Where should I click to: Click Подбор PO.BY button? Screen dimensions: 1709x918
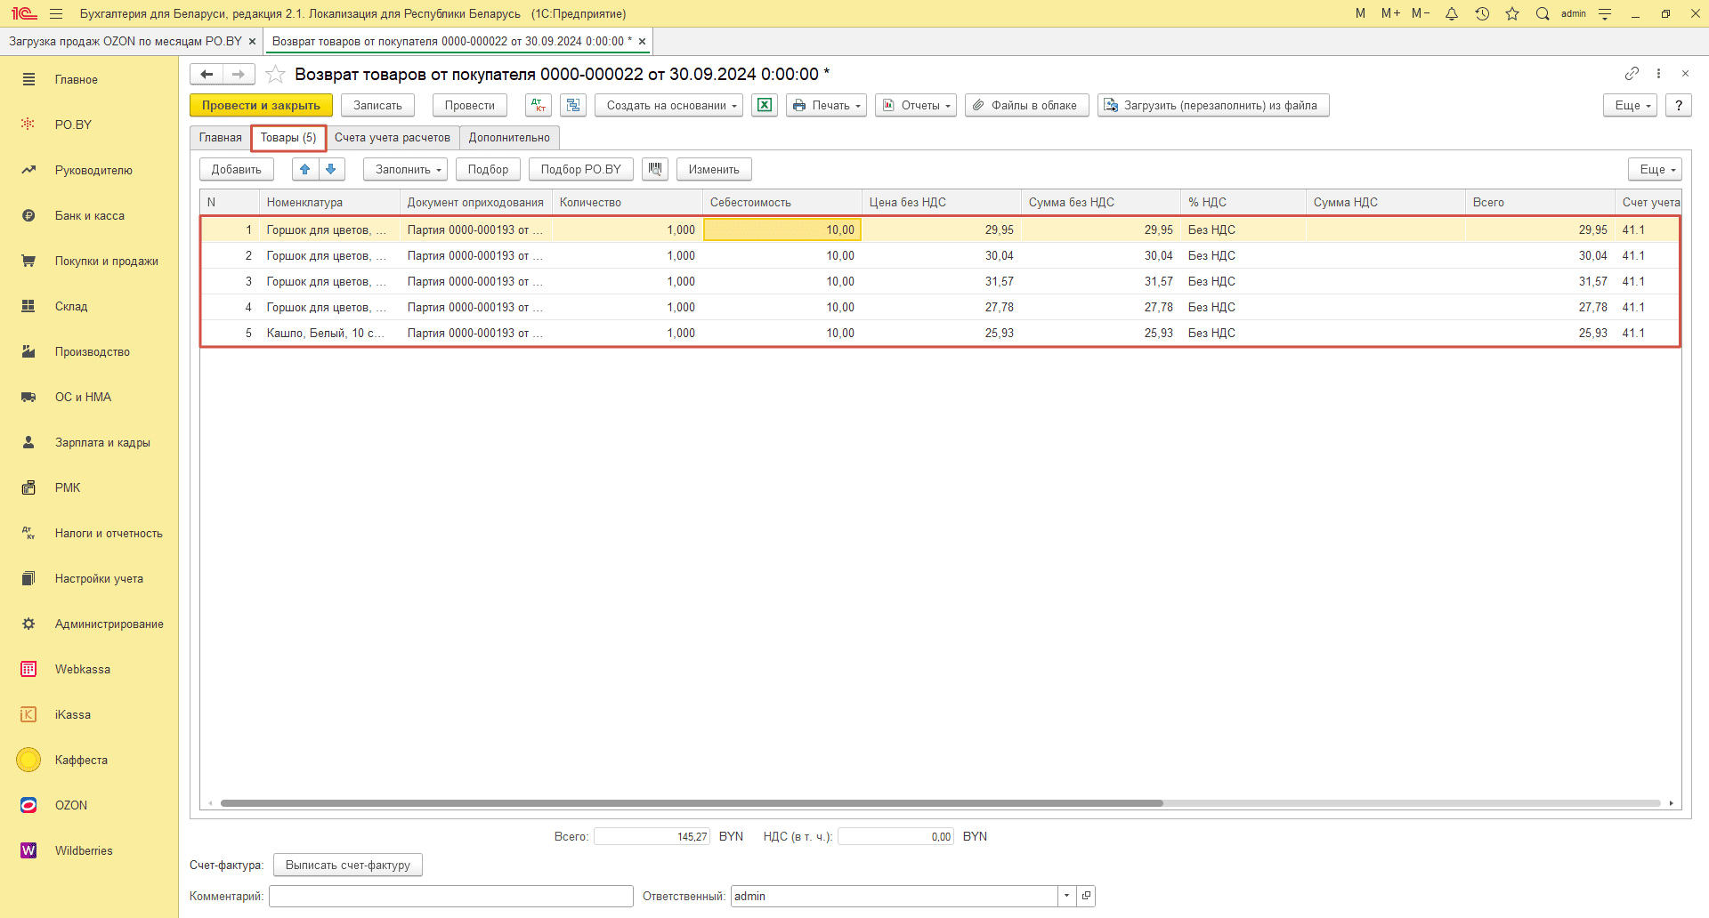pyautogui.click(x=581, y=169)
